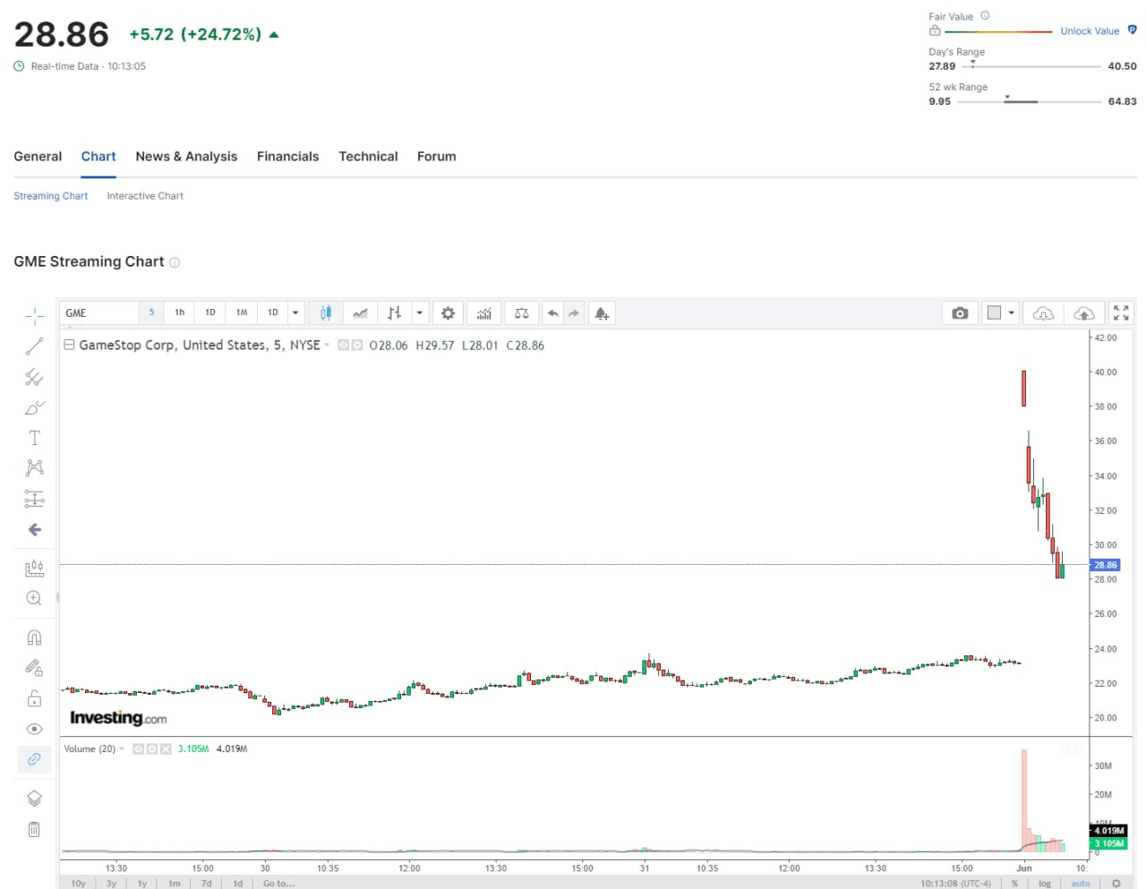The image size is (1146, 889).
Task: Toggle hide all drawings eye icon
Action: click(x=34, y=729)
